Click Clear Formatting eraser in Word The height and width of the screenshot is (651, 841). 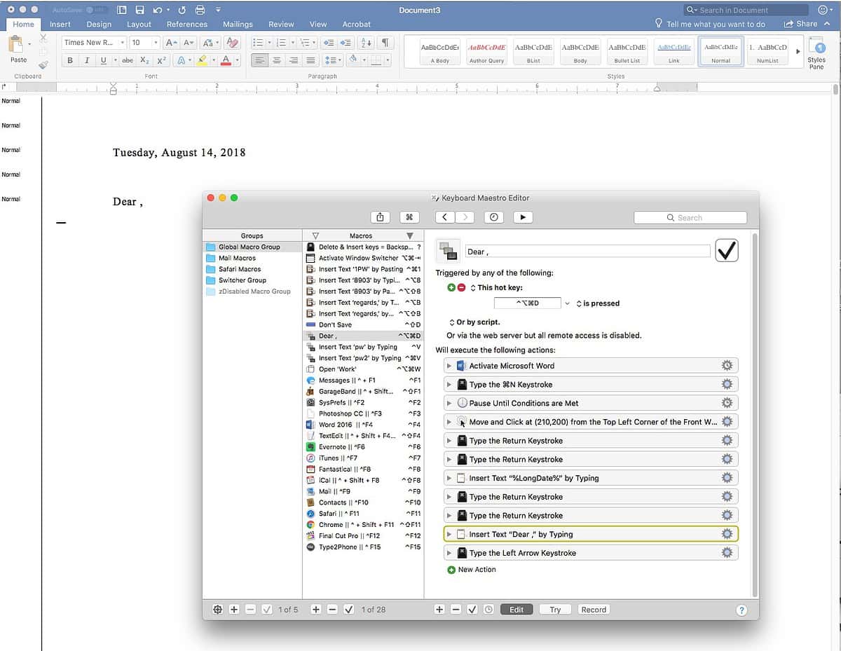pyautogui.click(x=233, y=43)
